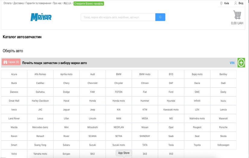Select the Toyota brand
Viewport: 249px width, 158px height.
point(197,145)
